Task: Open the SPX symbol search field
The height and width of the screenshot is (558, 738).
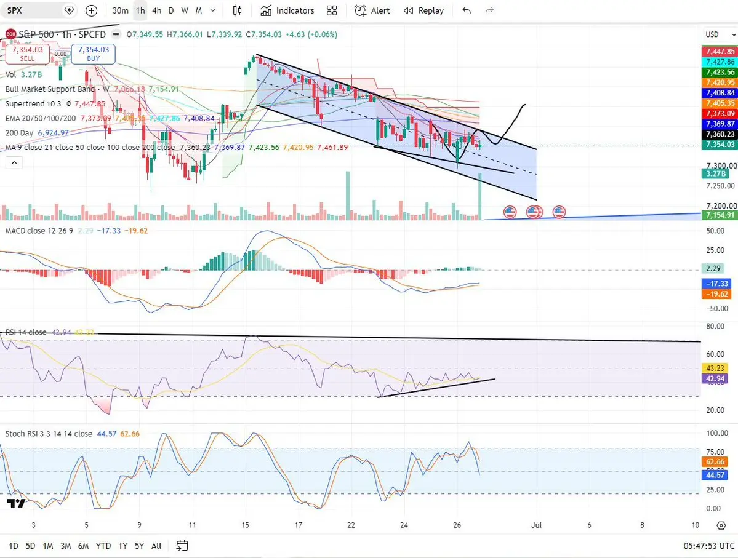Action: pyautogui.click(x=33, y=10)
